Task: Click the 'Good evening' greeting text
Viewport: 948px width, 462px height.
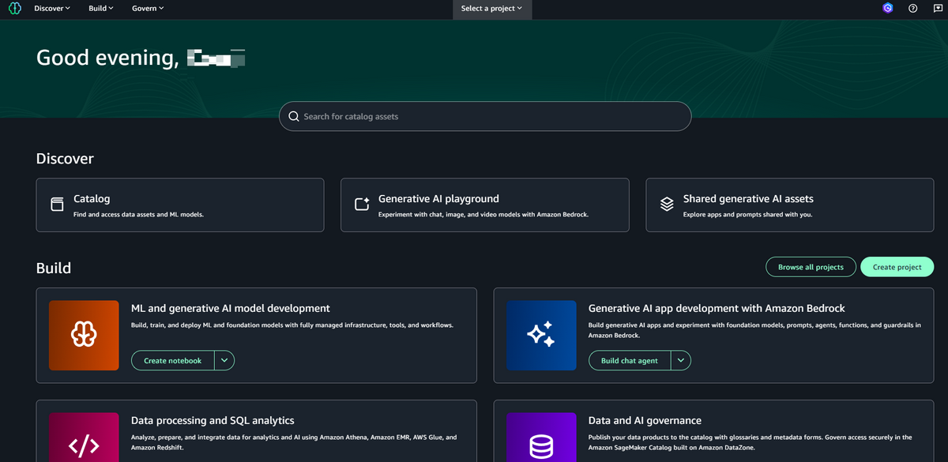Action: (x=107, y=58)
